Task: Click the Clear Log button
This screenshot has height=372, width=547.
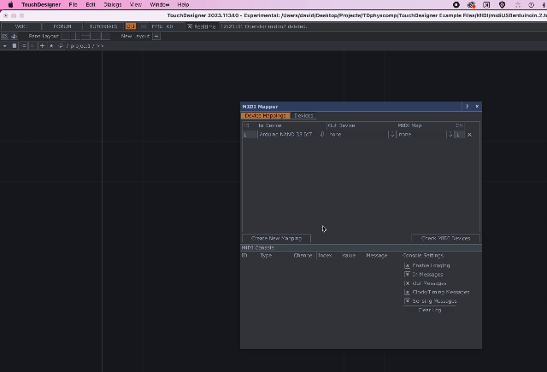Action: tap(429, 310)
